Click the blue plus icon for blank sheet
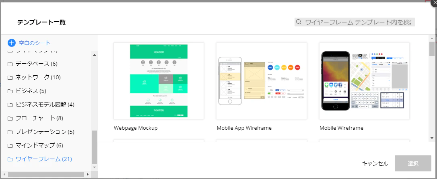 11,43
